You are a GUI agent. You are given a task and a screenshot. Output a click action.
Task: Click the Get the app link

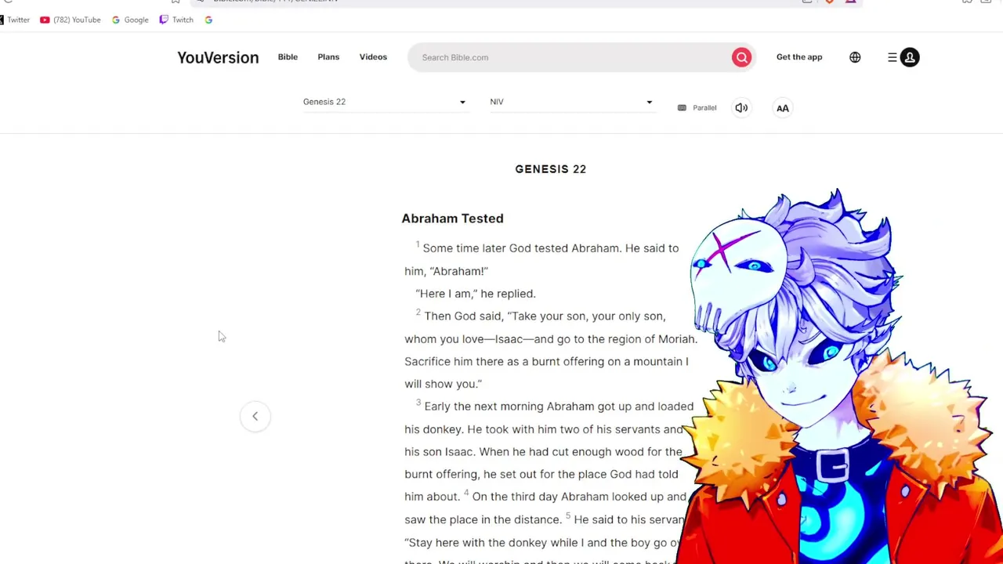(x=799, y=57)
